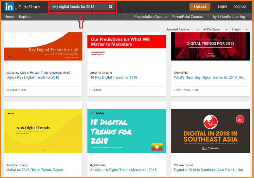Open PowerPoint Courses menu item
Viewport: 254px width, 178px height.
pyautogui.click(x=188, y=17)
